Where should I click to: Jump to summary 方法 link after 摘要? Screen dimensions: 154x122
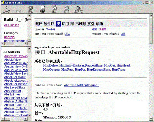pyautogui.click(x=68, y=34)
